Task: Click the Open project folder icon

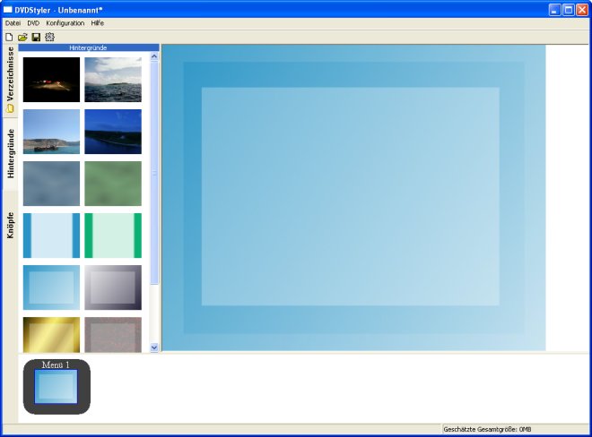Action: point(22,37)
